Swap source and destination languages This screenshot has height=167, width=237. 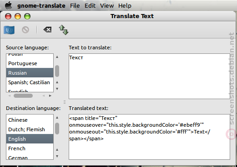tap(64, 30)
